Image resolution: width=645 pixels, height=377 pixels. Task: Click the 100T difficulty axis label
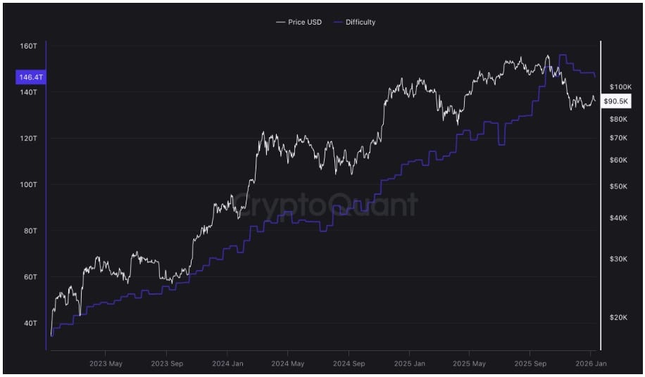(x=28, y=185)
